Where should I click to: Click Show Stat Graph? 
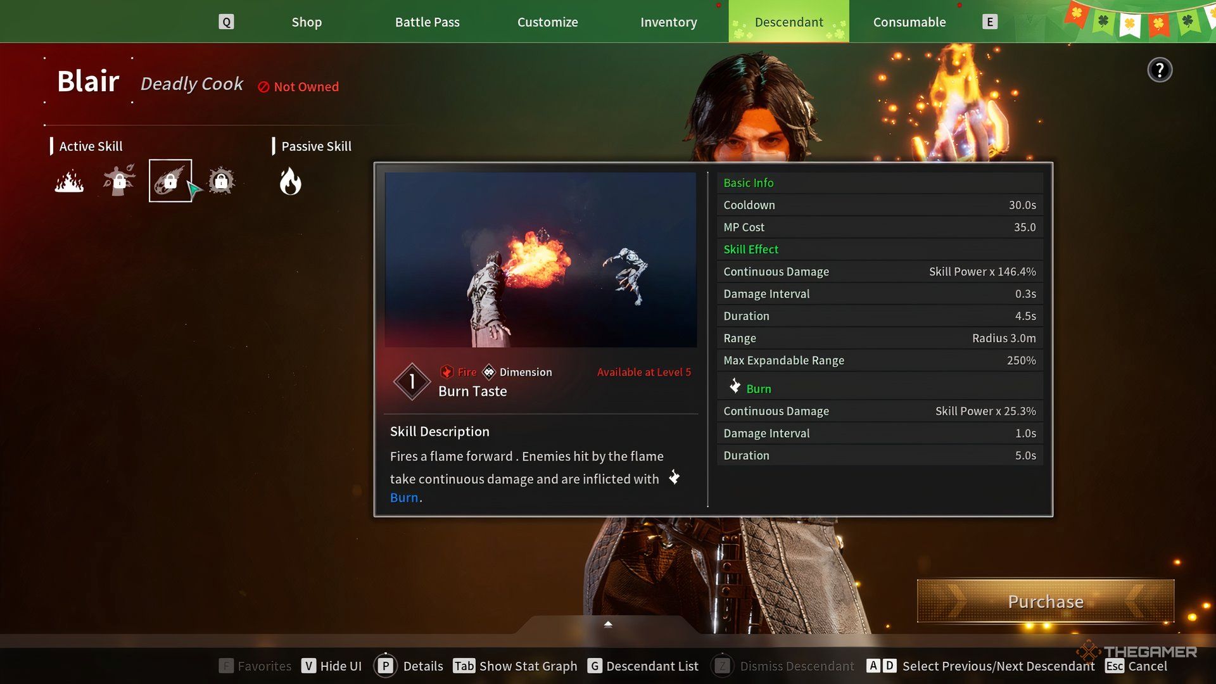pyautogui.click(x=528, y=666)
